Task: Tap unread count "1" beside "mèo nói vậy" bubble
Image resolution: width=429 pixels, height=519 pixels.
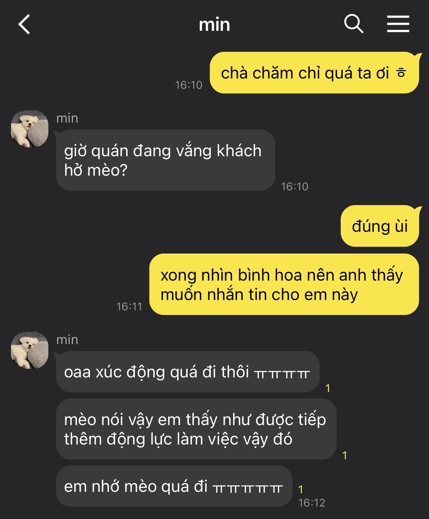Action: tap(345, 455)
